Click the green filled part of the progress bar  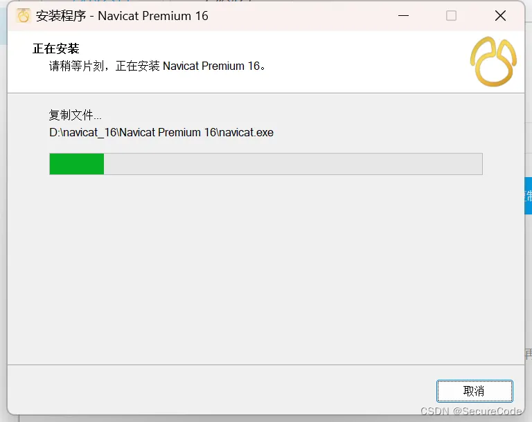coord(77,164)
